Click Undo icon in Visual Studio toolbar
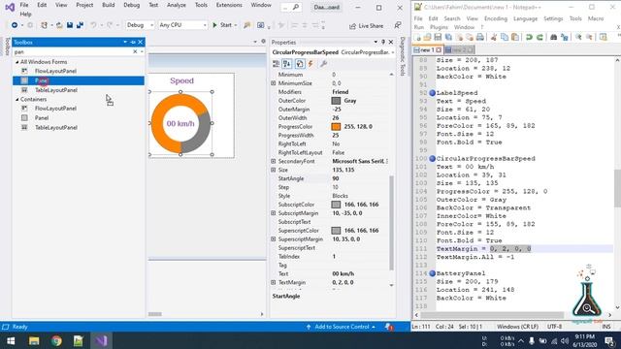The width and height of the screenshot is (621, 349). point(93,25)
